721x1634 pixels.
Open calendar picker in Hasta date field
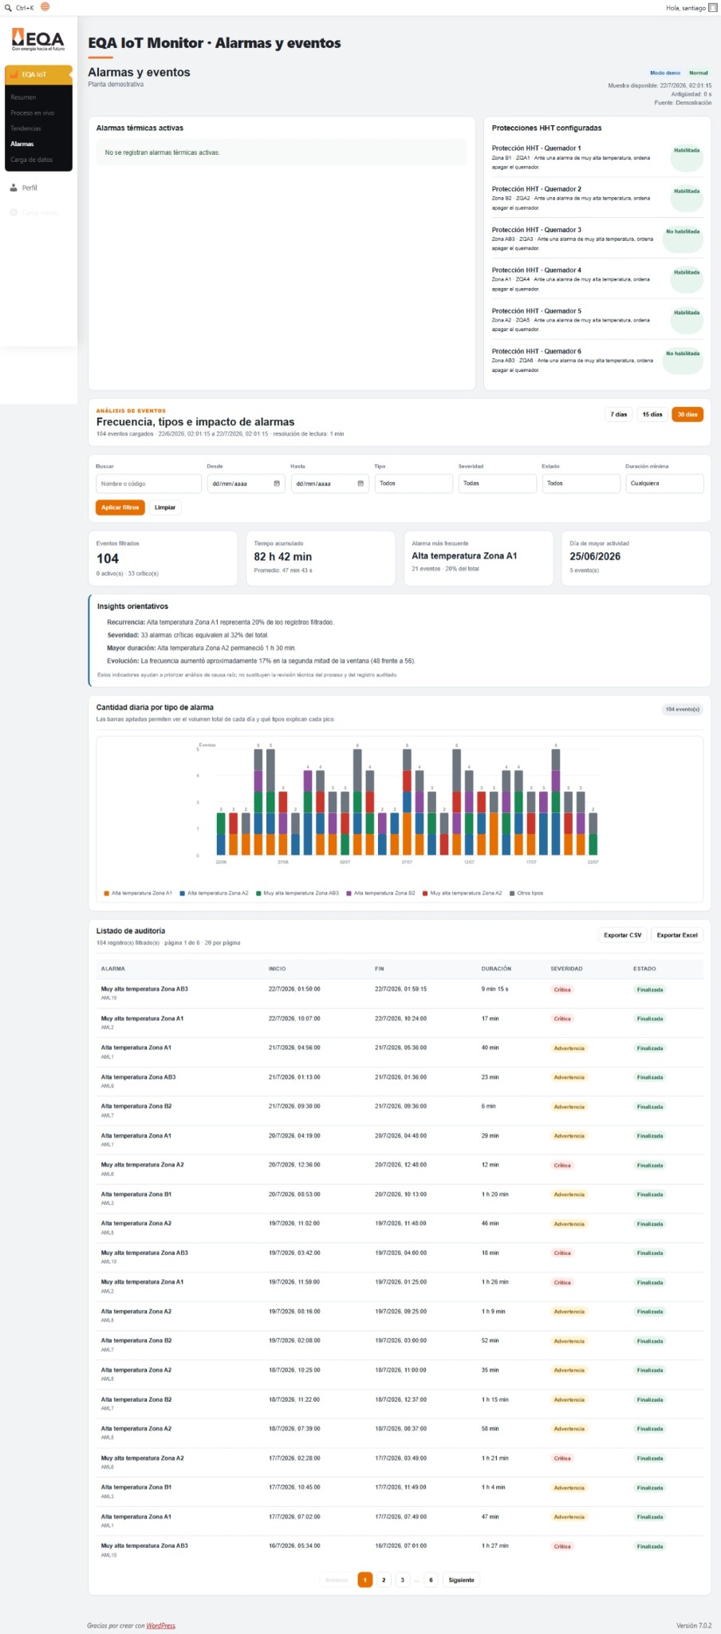coord(360,483)
